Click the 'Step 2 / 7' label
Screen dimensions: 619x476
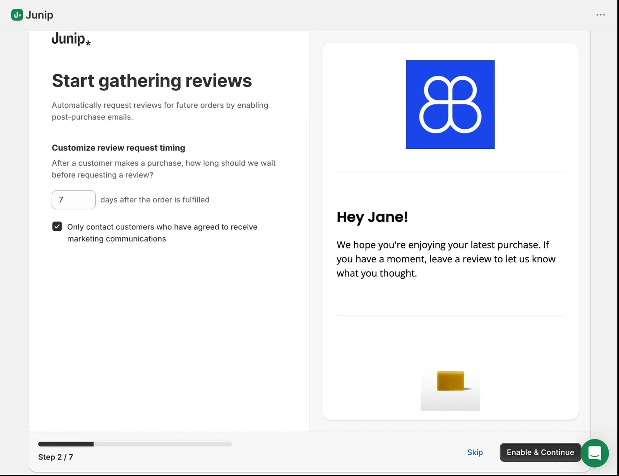click(55, 457)
